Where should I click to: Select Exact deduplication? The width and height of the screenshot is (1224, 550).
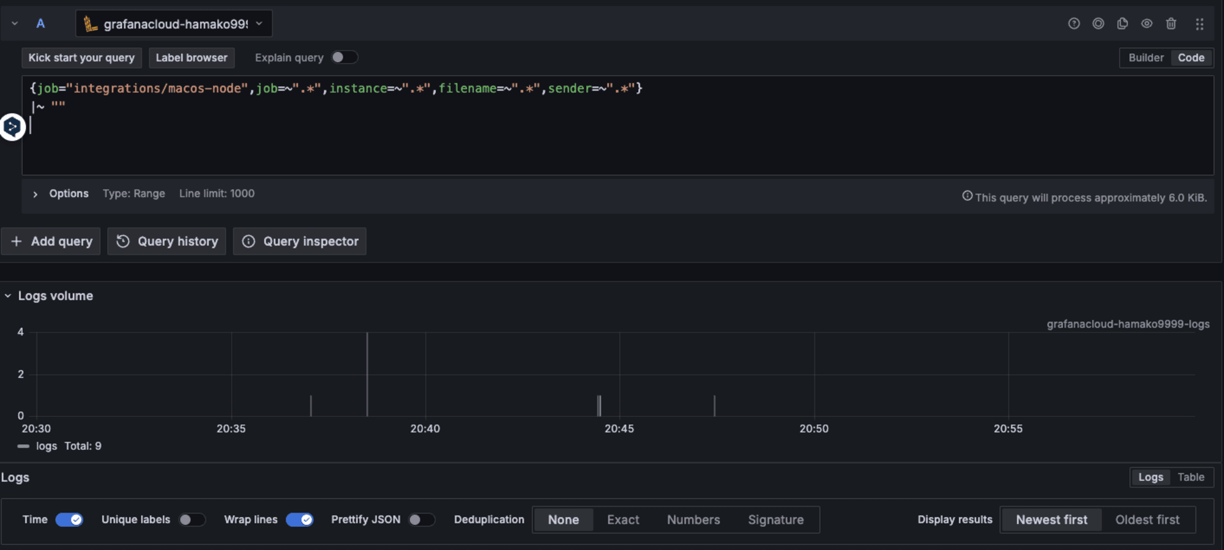[623, 520]
